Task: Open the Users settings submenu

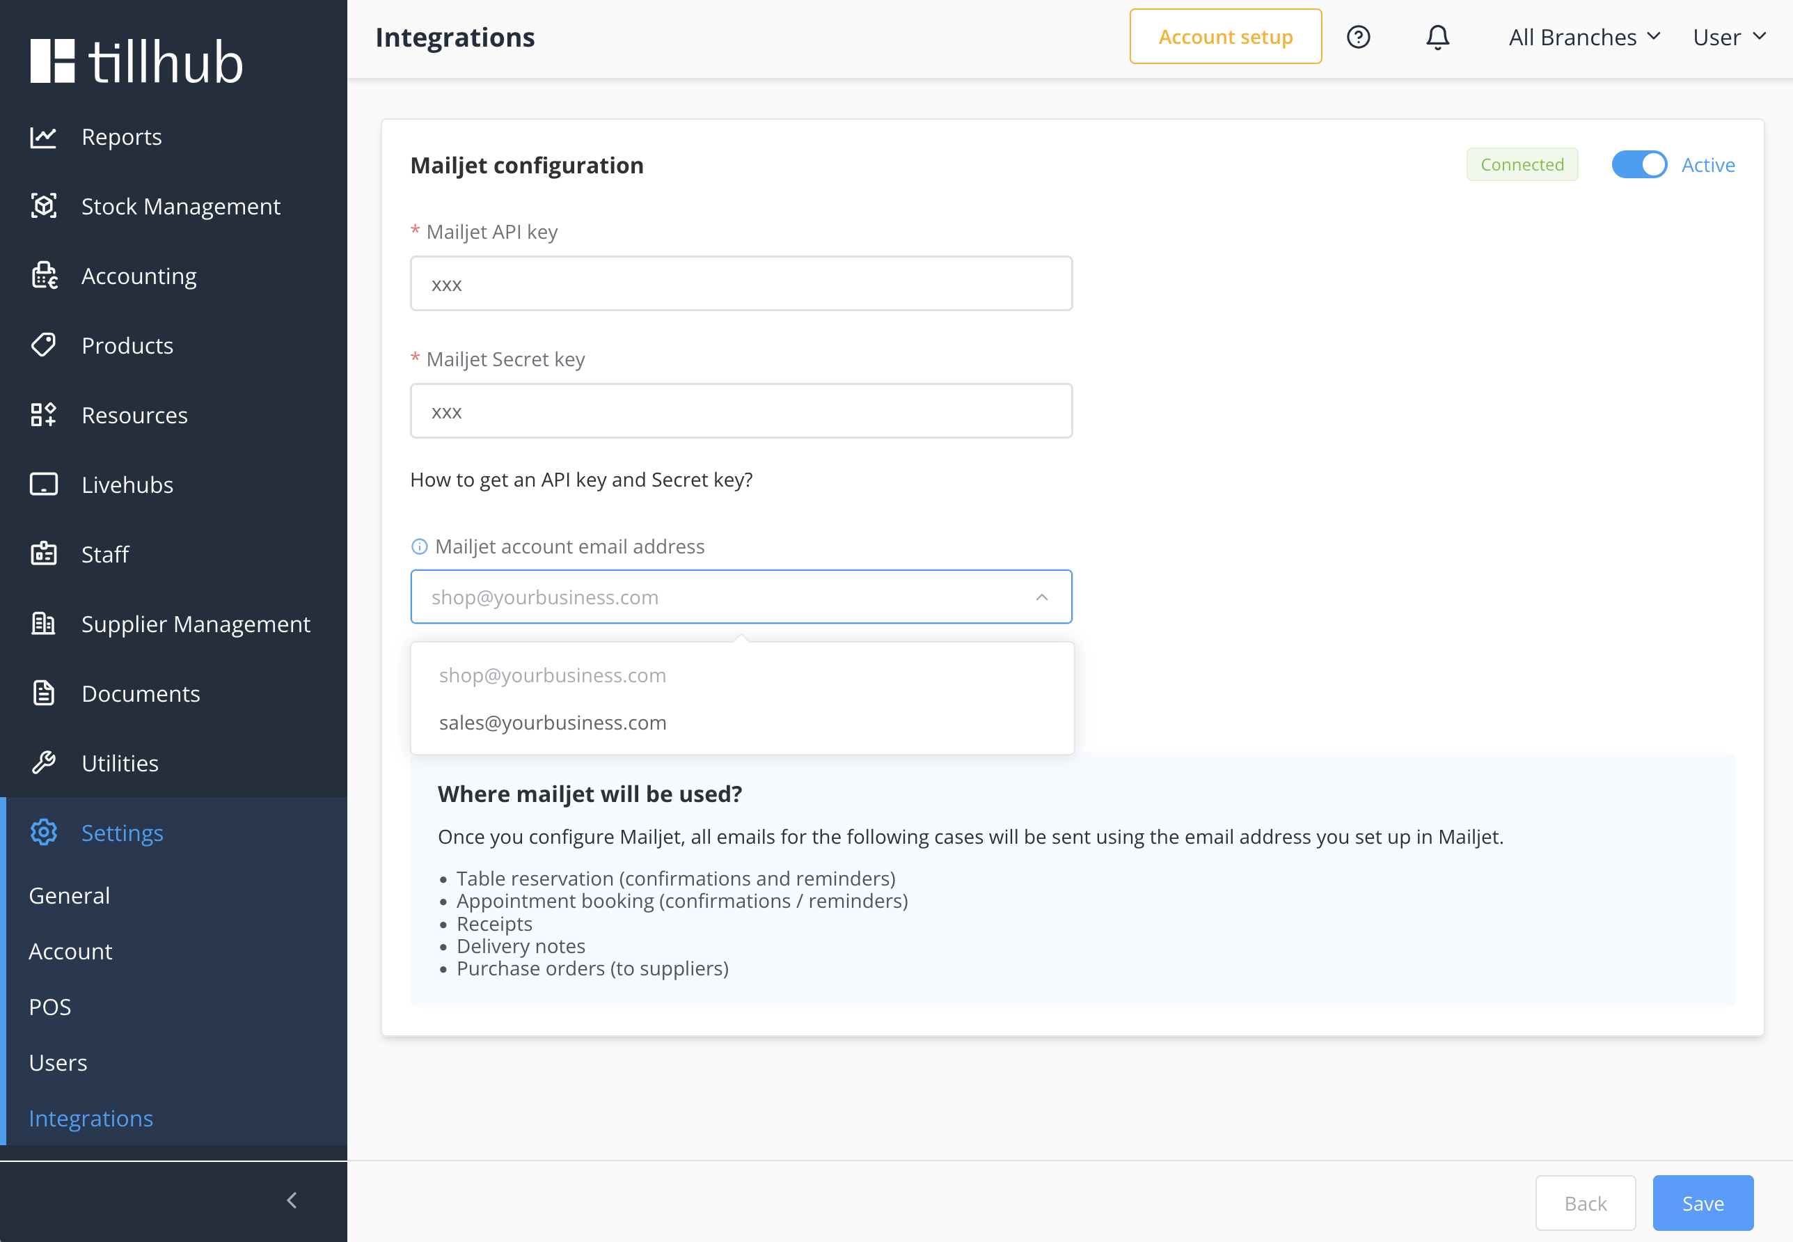Action: point(58,1062)
